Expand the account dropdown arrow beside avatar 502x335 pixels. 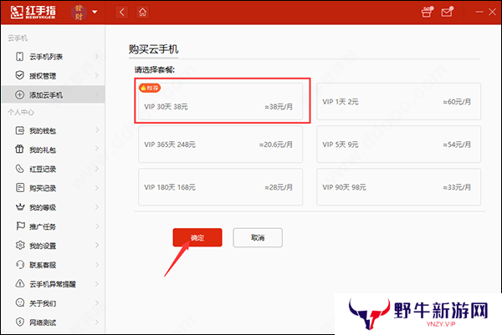point(95,13)
